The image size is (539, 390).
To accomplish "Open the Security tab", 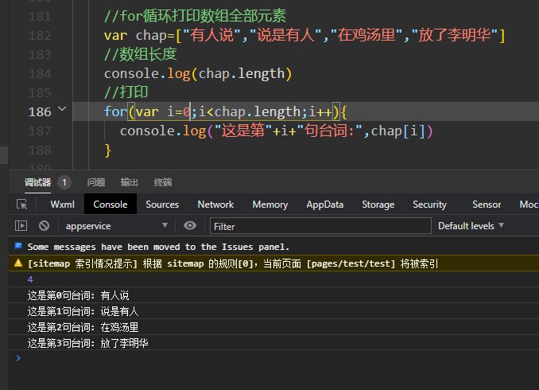I will tap(429, 205).
